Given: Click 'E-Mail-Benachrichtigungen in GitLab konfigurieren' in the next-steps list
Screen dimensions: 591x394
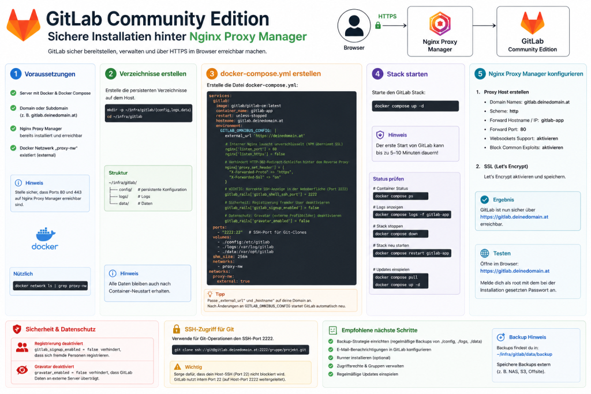Looking at the screenshot, I should pyautogui.click(x=384, y=350).
